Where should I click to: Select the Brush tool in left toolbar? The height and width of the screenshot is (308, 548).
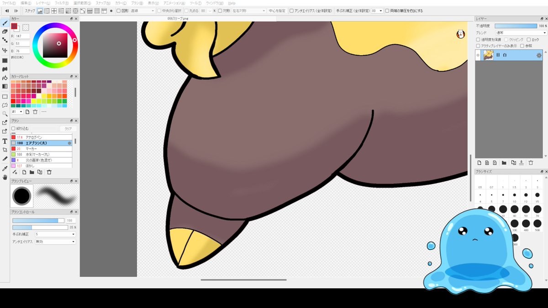(5, 22)
